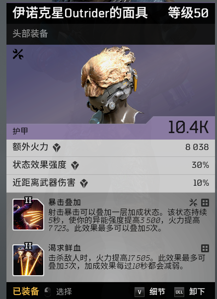Click the V key details button

pyautogui.click(x=140, y=292)
